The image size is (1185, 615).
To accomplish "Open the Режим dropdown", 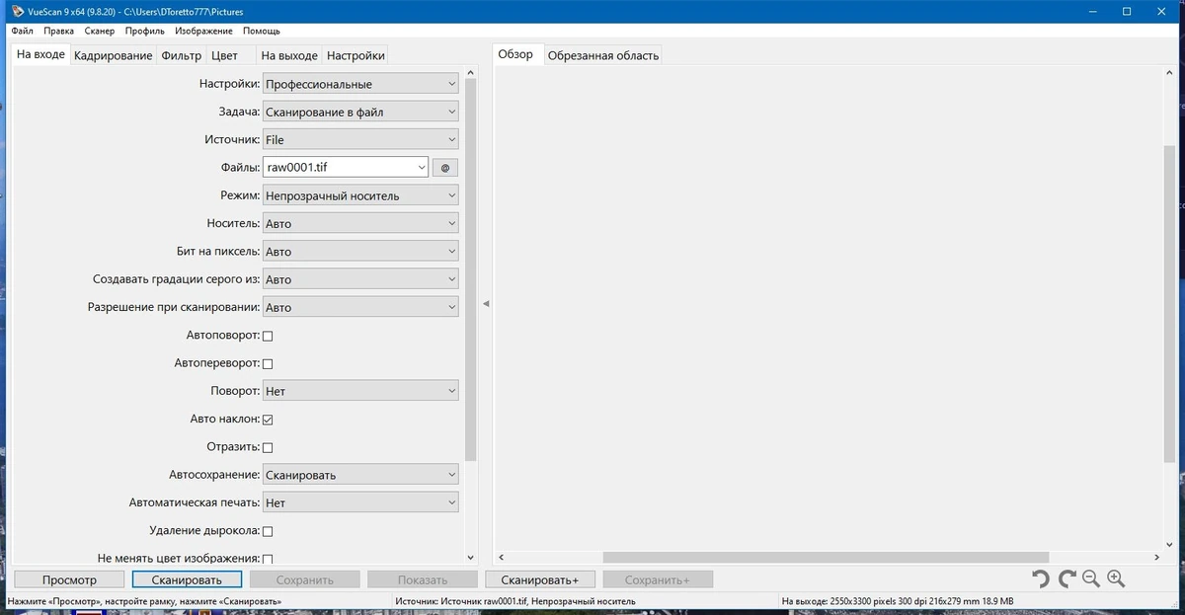I will 360,195.
